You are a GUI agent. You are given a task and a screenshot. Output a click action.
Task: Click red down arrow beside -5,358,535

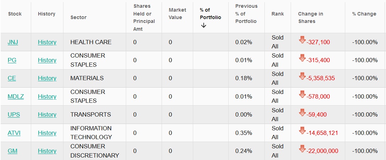pyautogui.click(x=302, y=76)
